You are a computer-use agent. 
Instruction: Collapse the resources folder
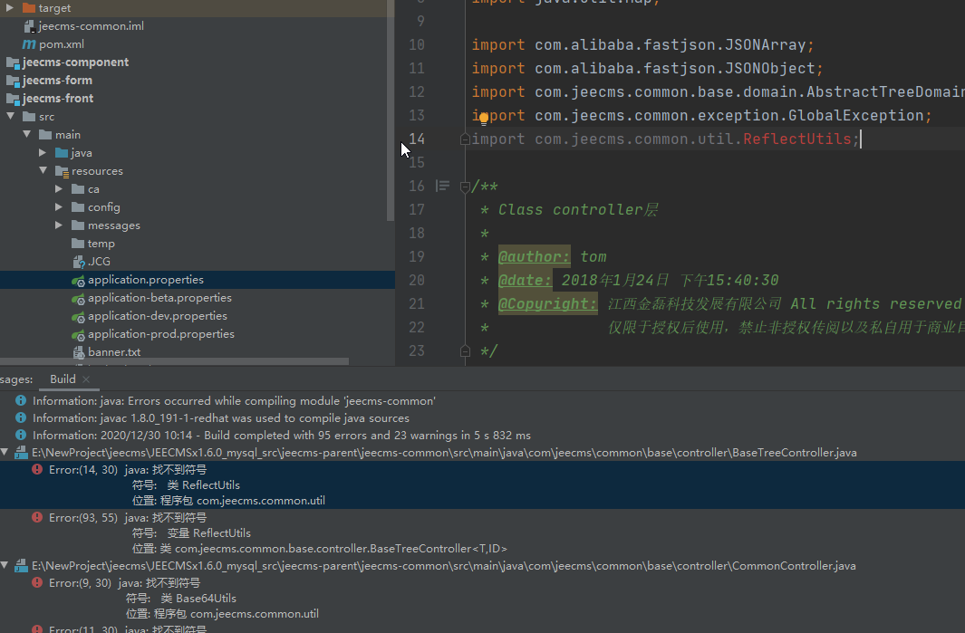(43, 171)
